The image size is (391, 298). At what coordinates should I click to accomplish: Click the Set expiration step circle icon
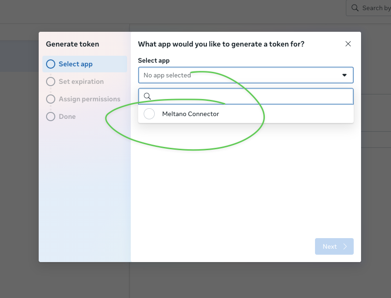(51, 82)
